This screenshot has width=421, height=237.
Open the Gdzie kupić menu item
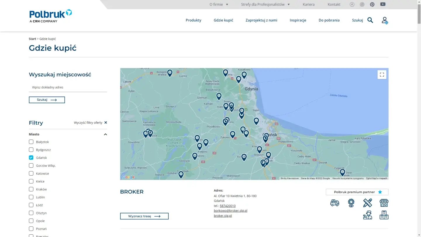pyautogui.click(x=223, y=20)
